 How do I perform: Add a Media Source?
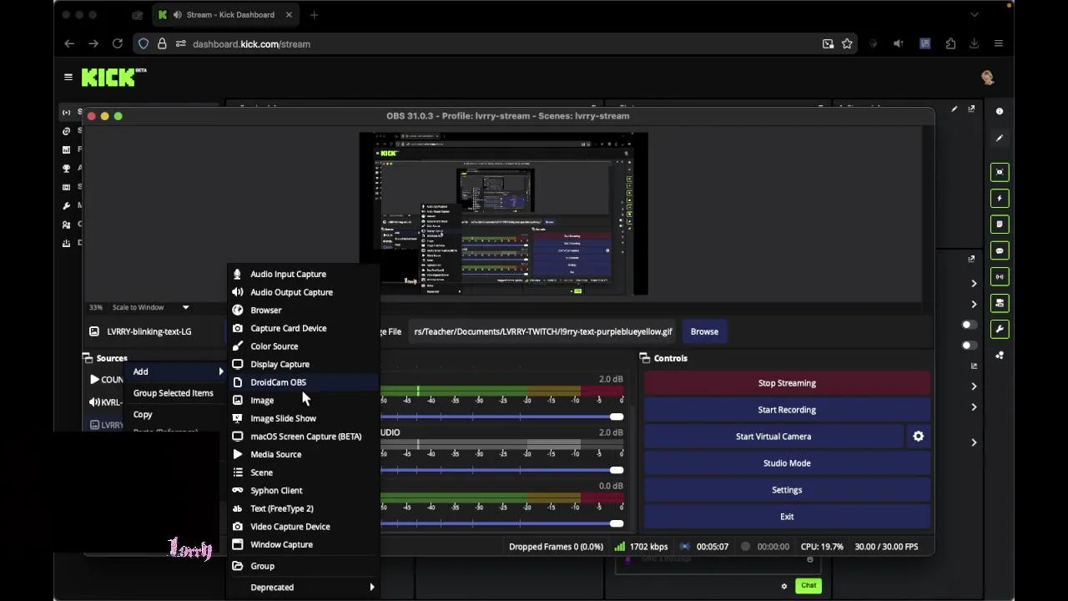tap(302, 454)
